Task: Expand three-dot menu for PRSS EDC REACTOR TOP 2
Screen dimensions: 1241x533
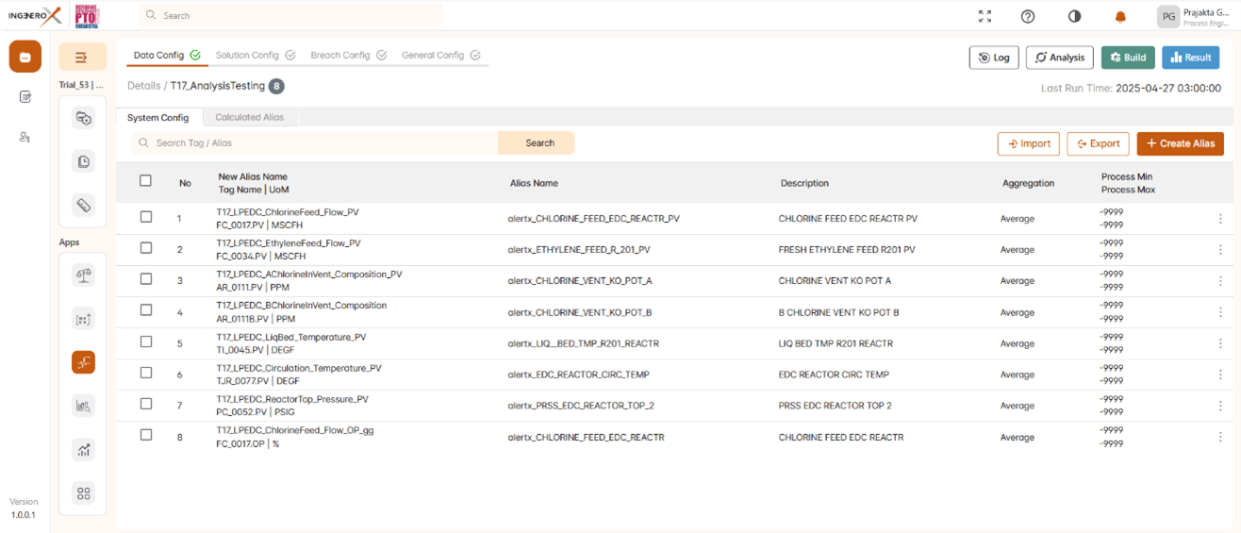Action: tap(1220, 406)
